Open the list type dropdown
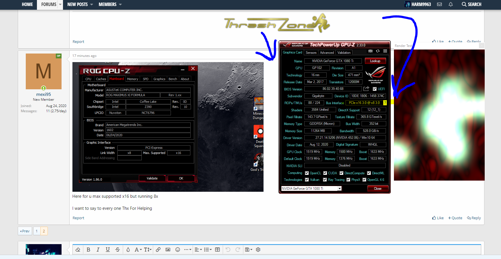This screenshot has width=501, height=259. click(208, 250)
